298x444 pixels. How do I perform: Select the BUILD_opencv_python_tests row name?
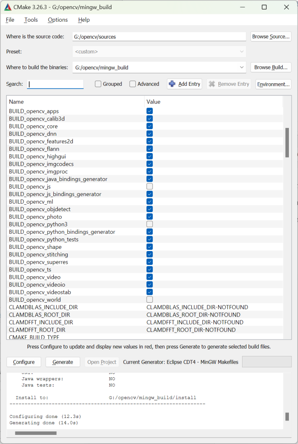coord(44,239)
